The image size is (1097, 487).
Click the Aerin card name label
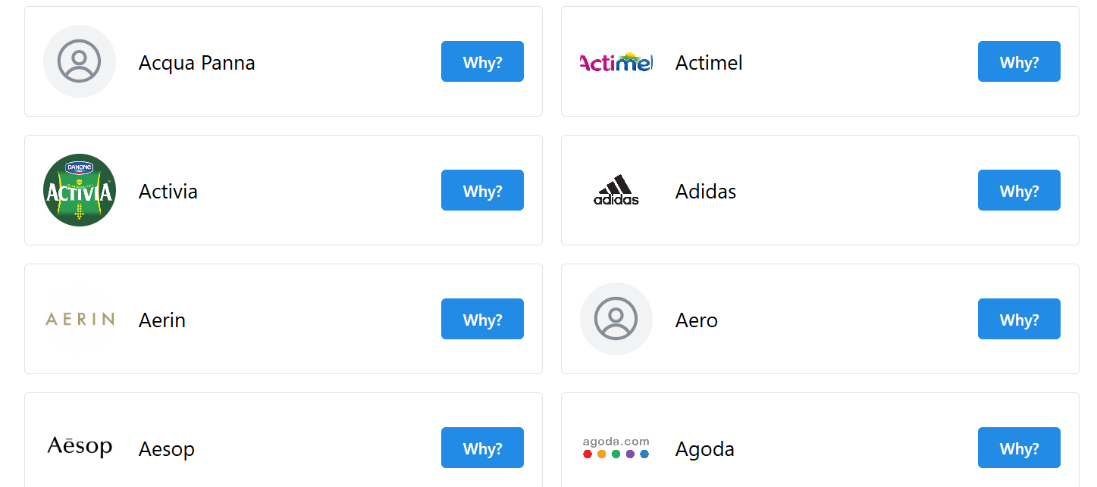pyautogui.click(x=162, y=320)
